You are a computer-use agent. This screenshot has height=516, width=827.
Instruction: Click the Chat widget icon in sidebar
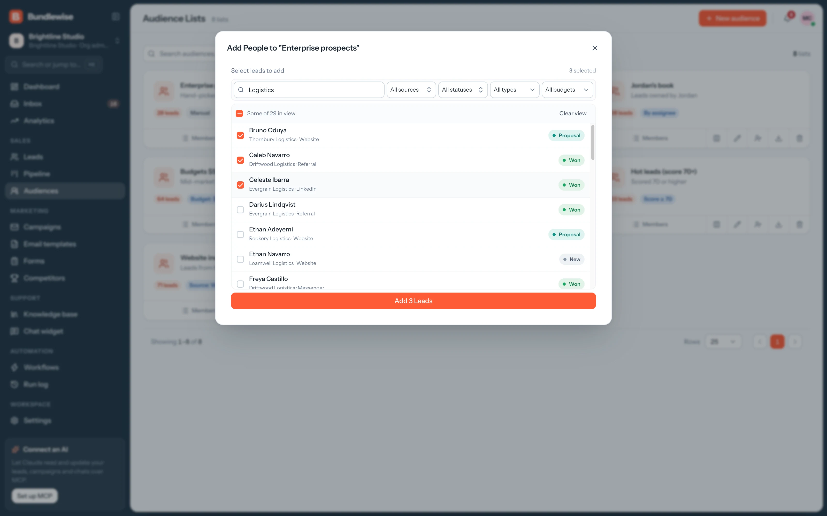pyautogui.click(x=14, y=331)
